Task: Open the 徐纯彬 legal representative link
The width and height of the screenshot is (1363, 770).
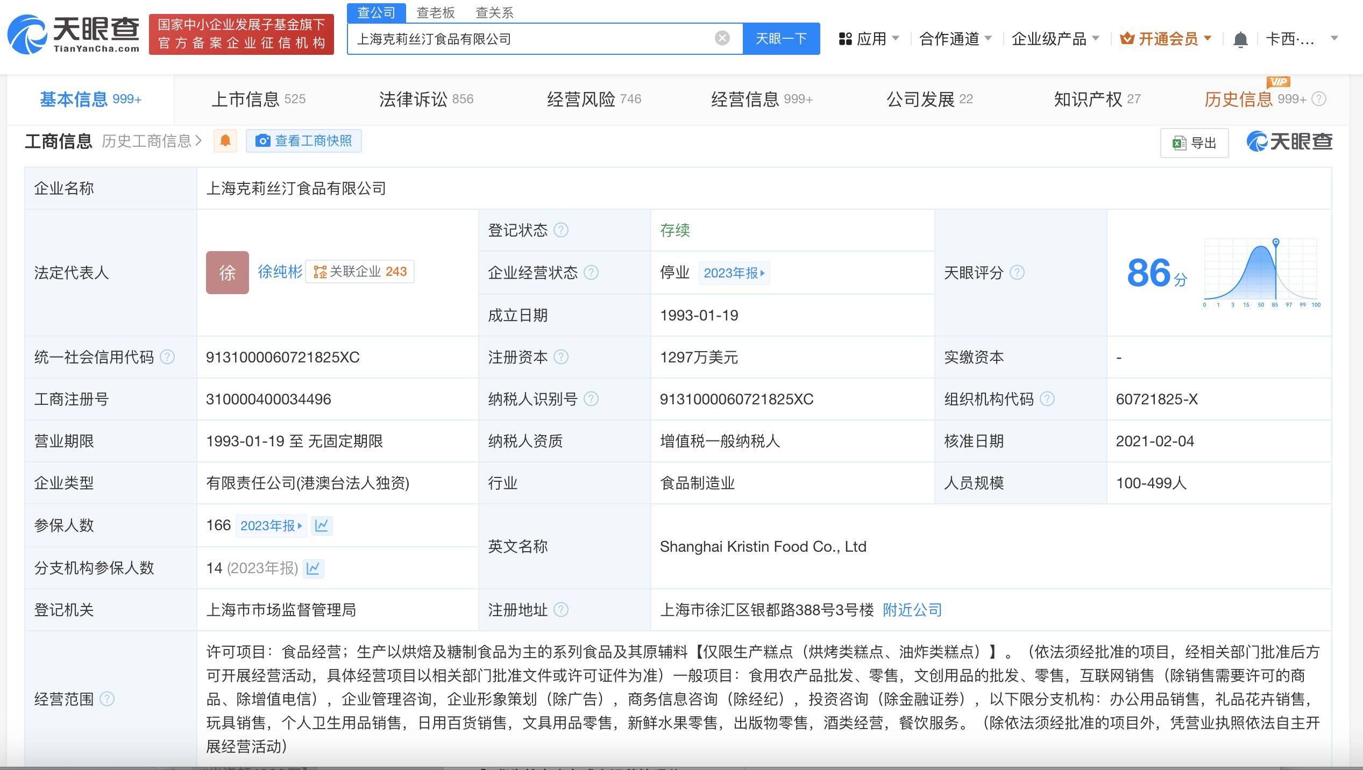Action: pos(280,272)
